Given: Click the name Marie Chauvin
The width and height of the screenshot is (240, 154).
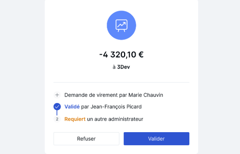Looking at the screenshot, I should [x=146, y=95].
